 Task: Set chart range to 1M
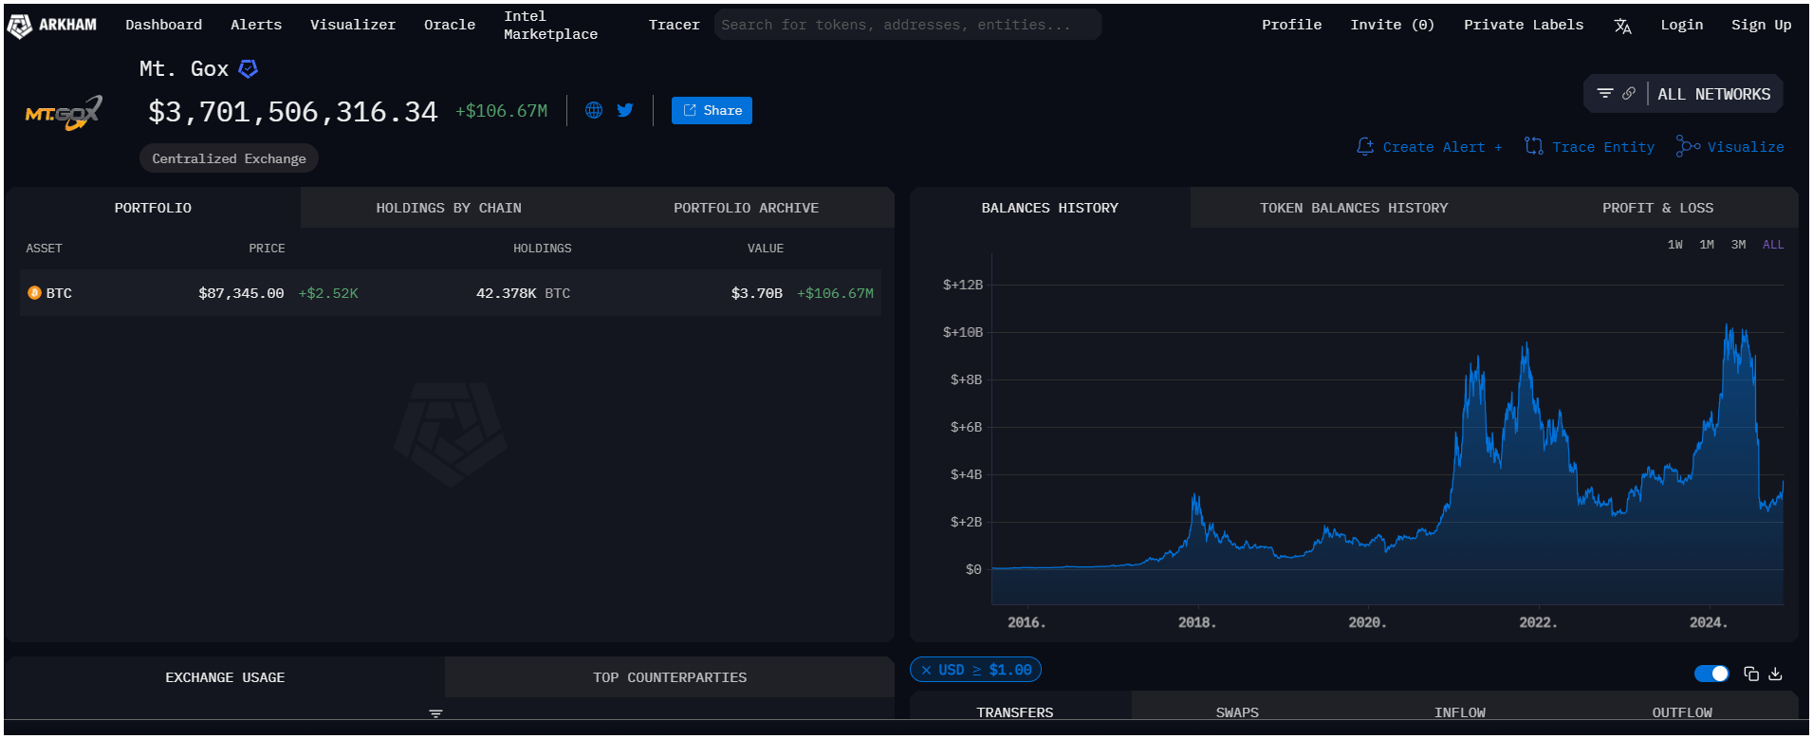tap(1707, 245)
